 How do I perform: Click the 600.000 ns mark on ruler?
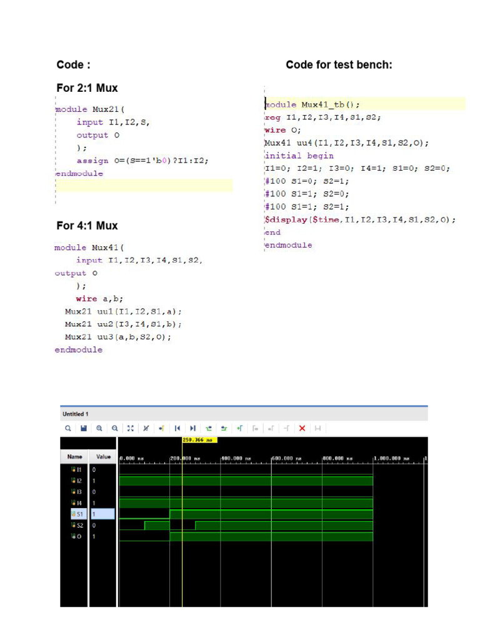pos(286,458)
